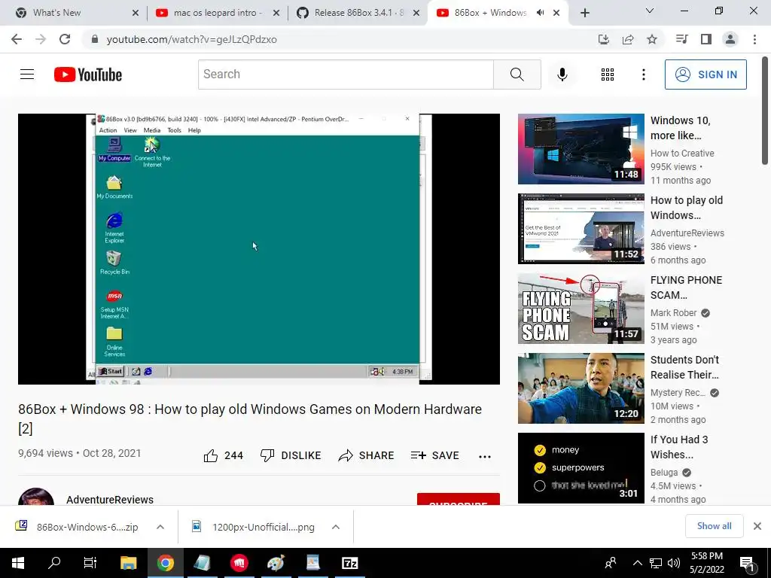Click the YouTube logo
The image size is (771, 578).
point(88,75)
